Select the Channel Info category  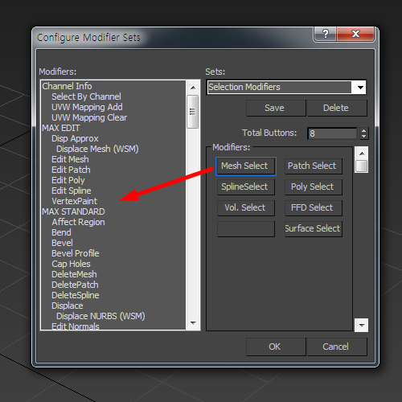[x=67, y=86]
